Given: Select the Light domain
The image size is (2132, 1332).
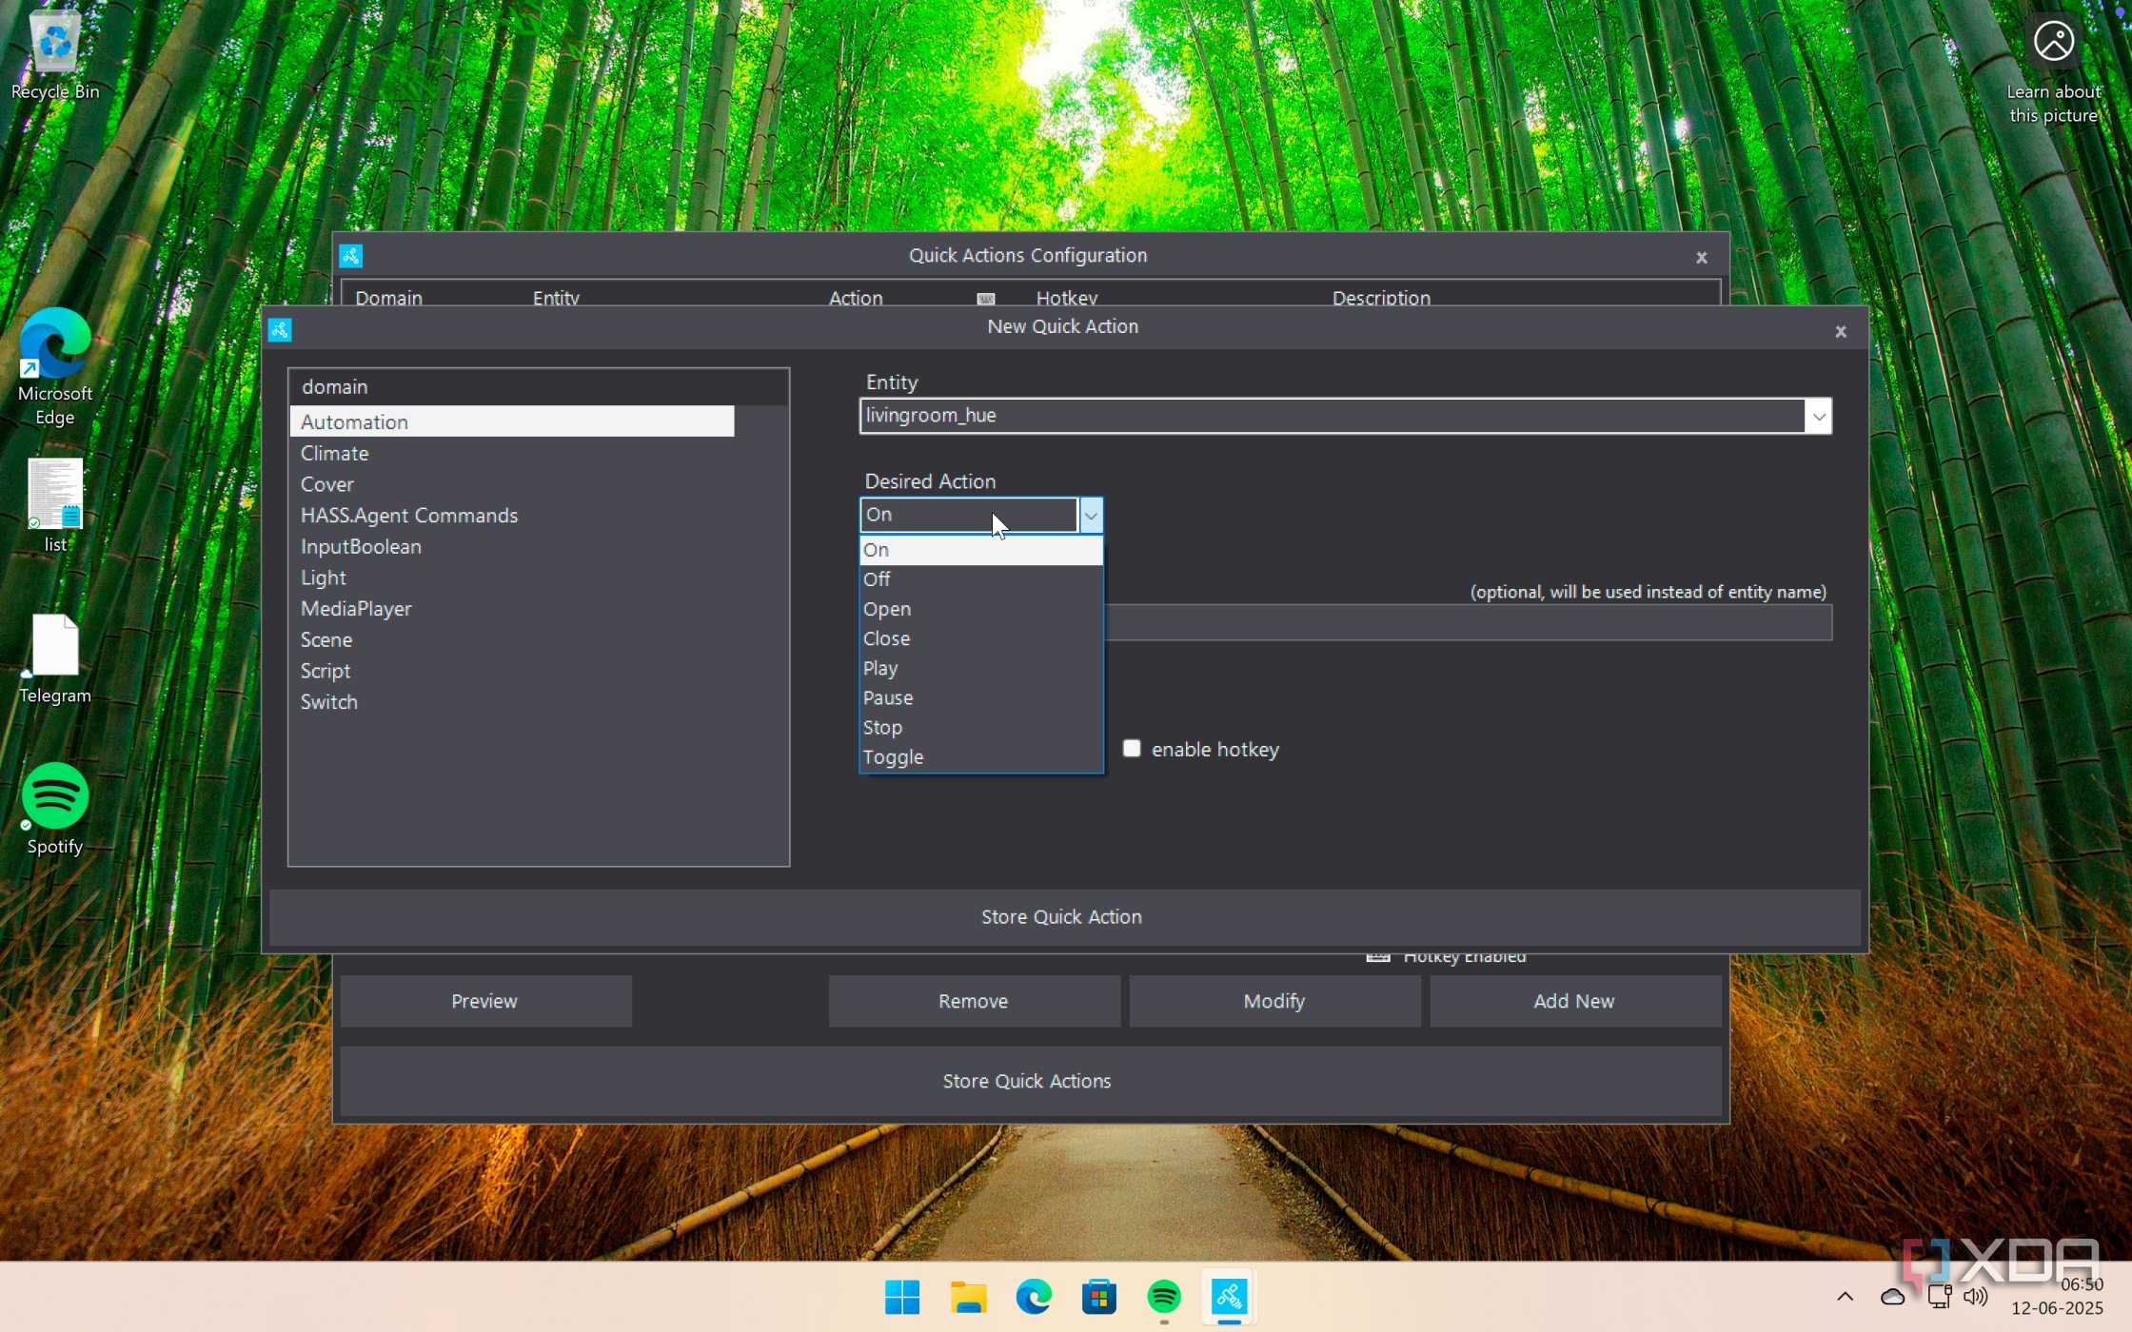Looking at the screenshot, I should (512, 578).
